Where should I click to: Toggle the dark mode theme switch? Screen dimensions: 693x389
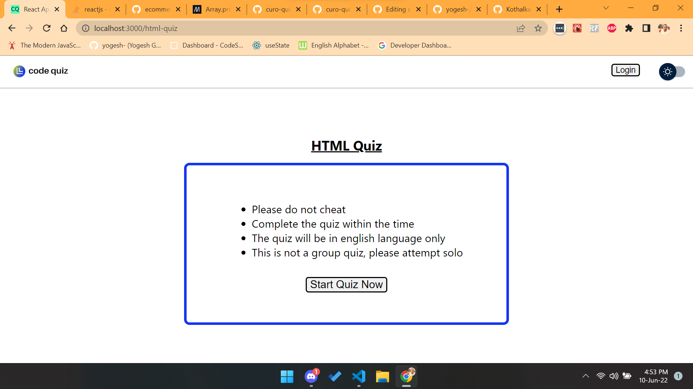pyautogui.click(x=671, y=72)
